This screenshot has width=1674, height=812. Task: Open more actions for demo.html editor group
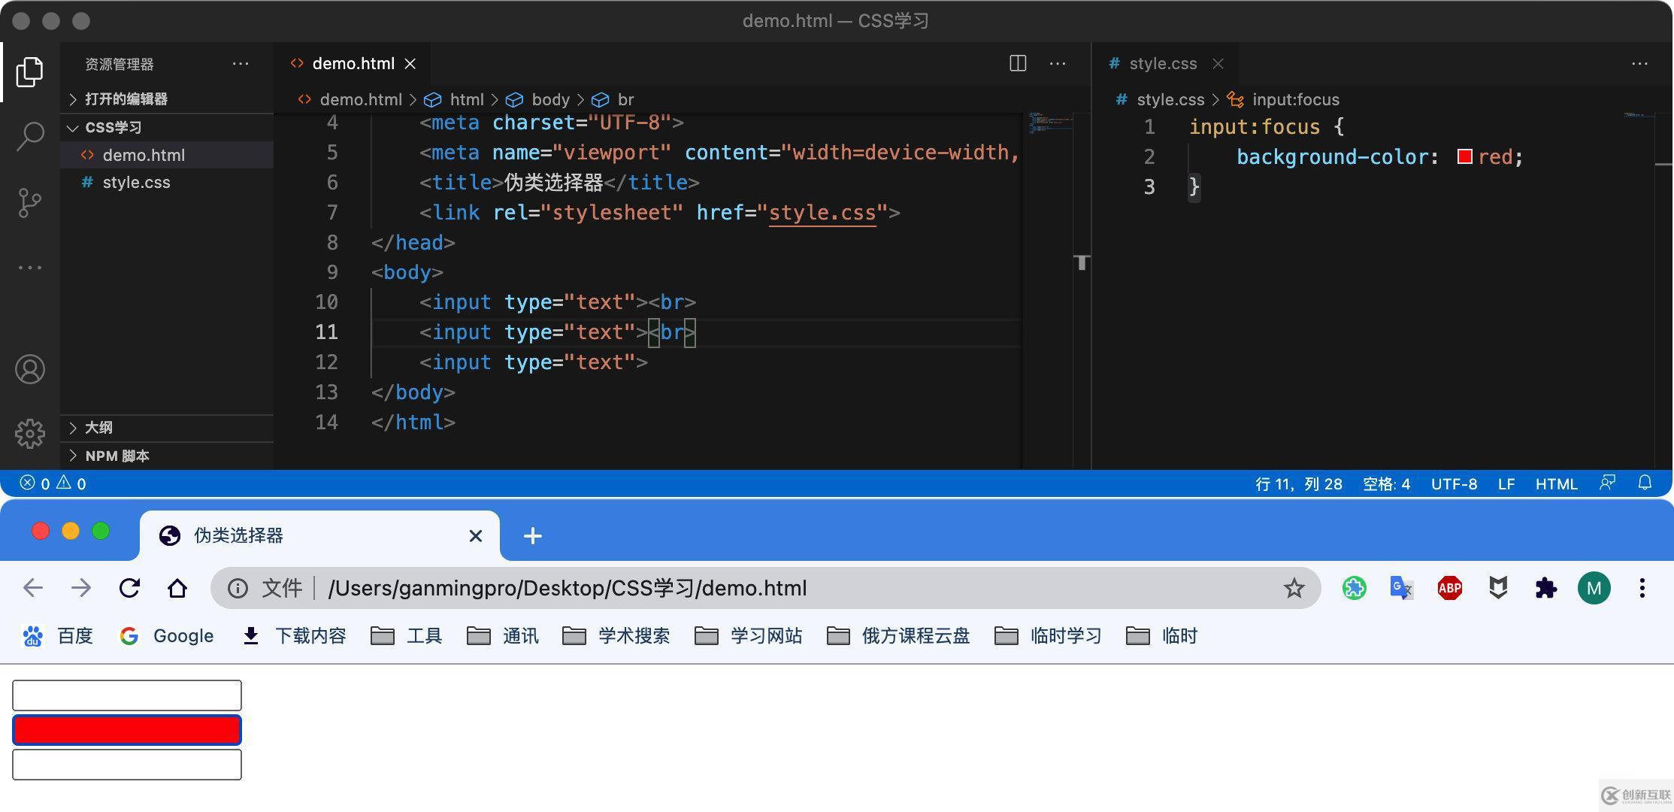1058,64
